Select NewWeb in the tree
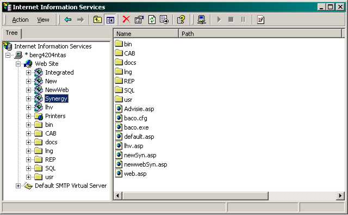Screen dimensions: 348x215 (x=57, y=90)
